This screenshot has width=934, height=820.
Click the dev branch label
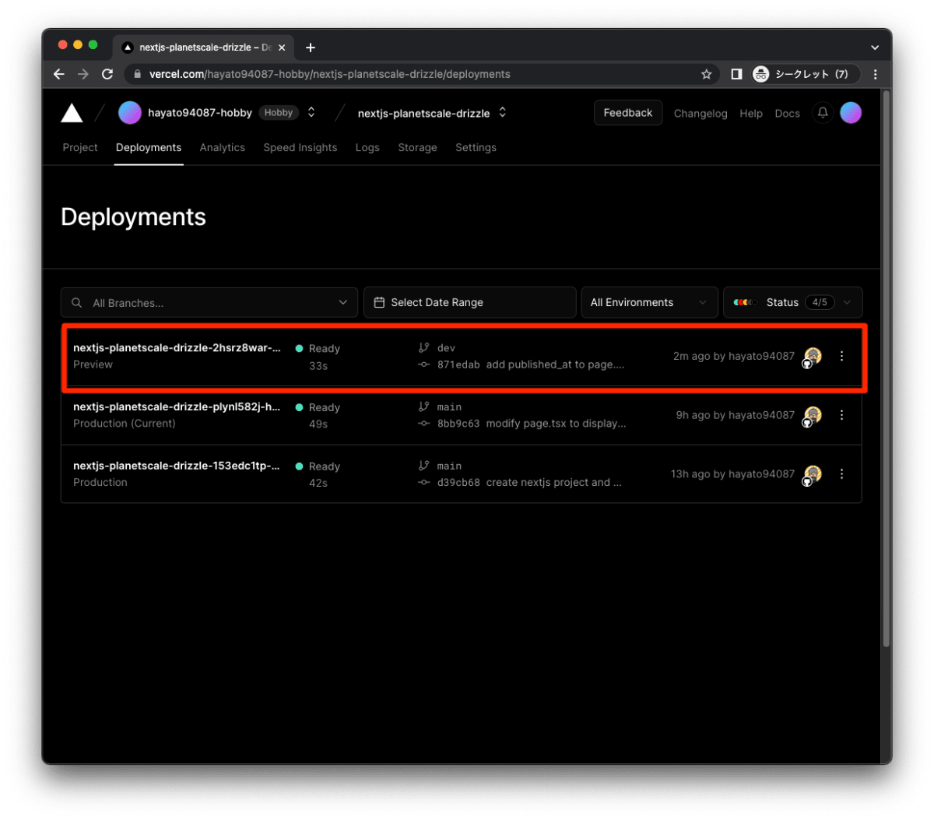(x=446, y=348)
